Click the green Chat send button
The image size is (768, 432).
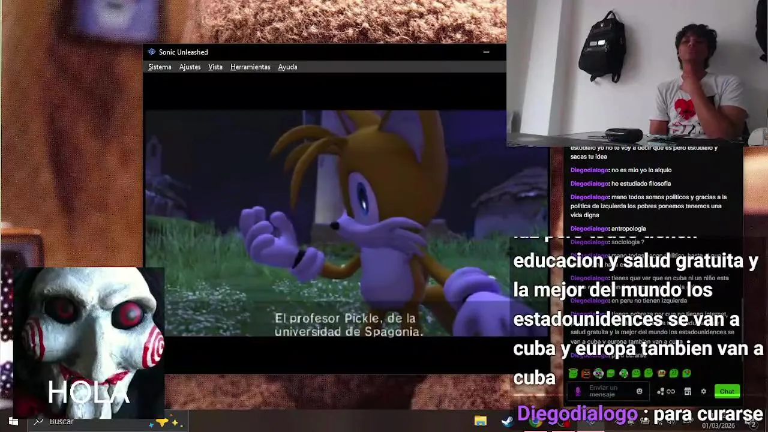pyautogui.click(x=727, y=391)
